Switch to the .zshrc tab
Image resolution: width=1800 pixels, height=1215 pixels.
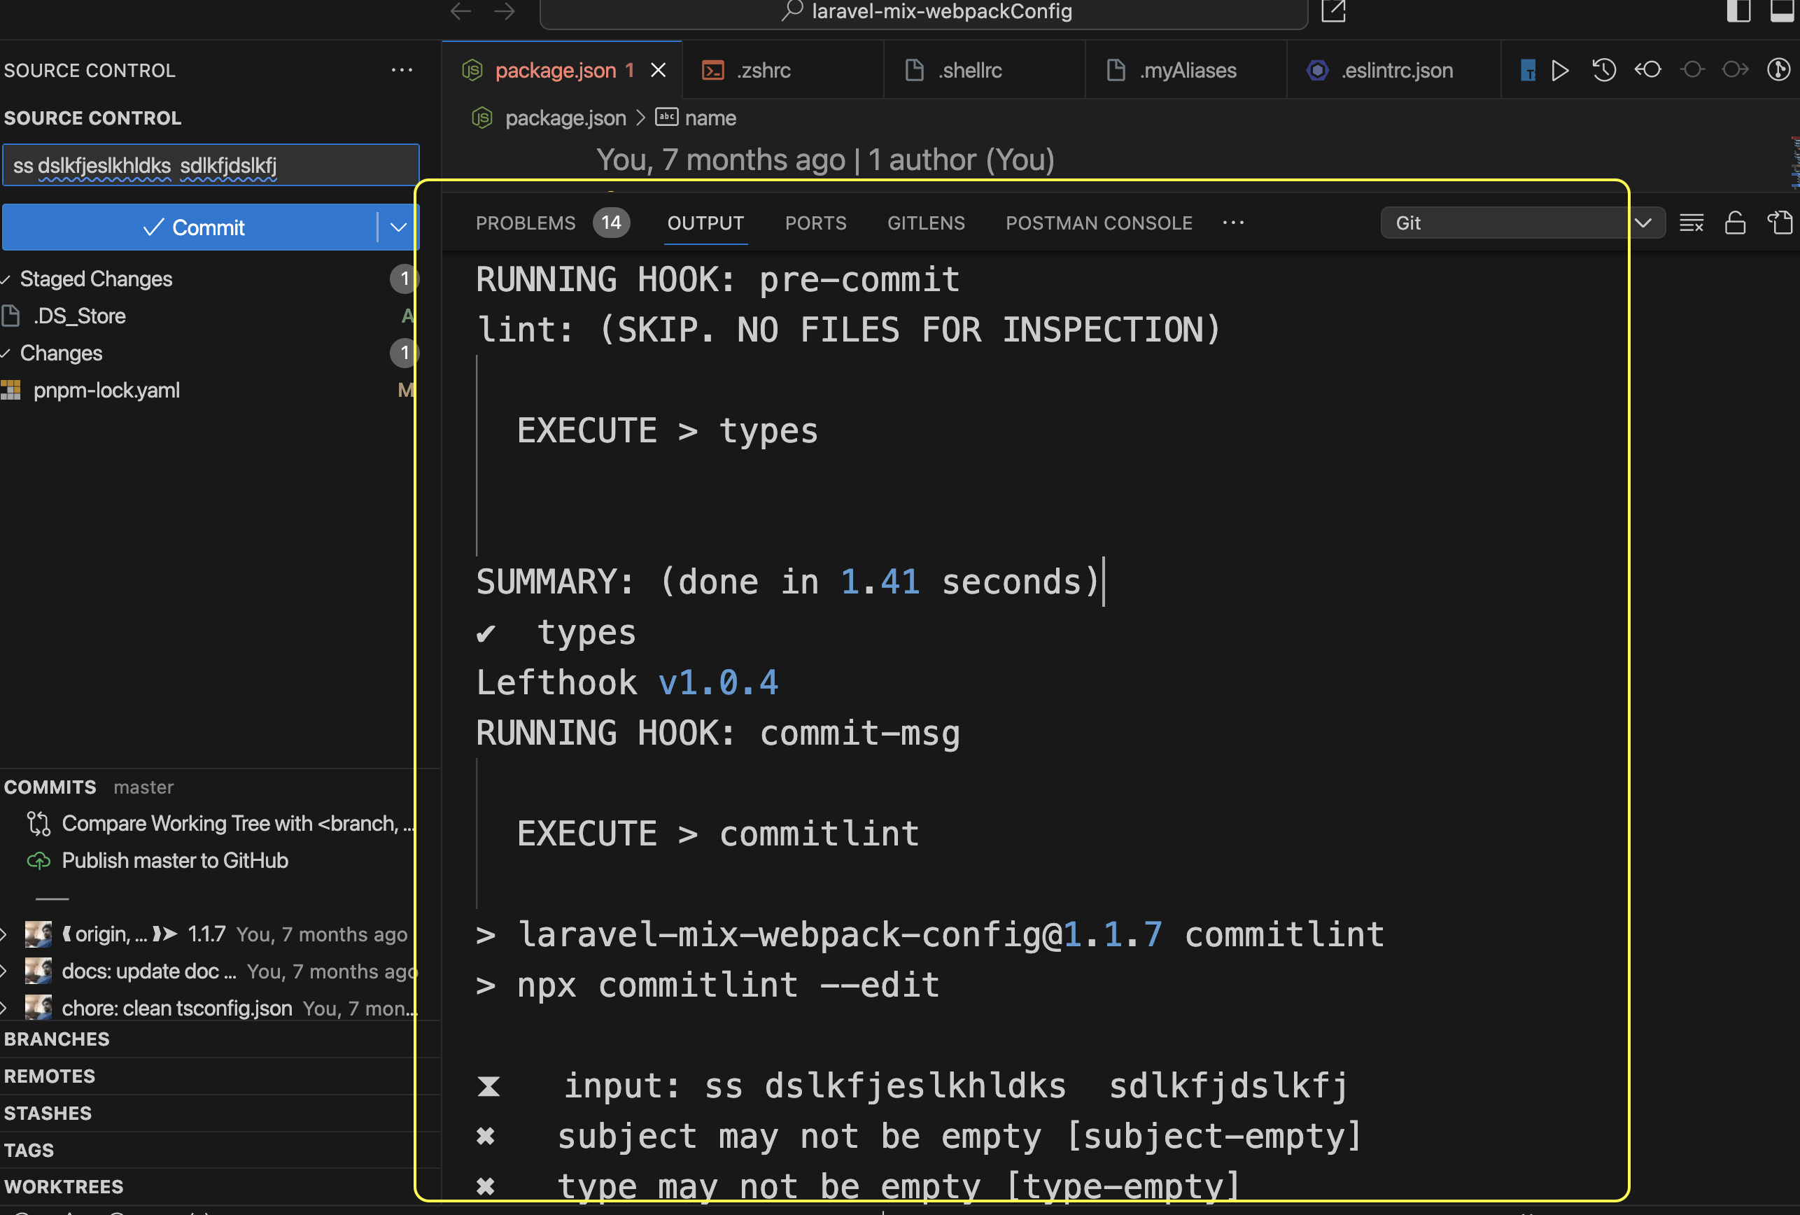pyautogui.click(x=782, y=71)
